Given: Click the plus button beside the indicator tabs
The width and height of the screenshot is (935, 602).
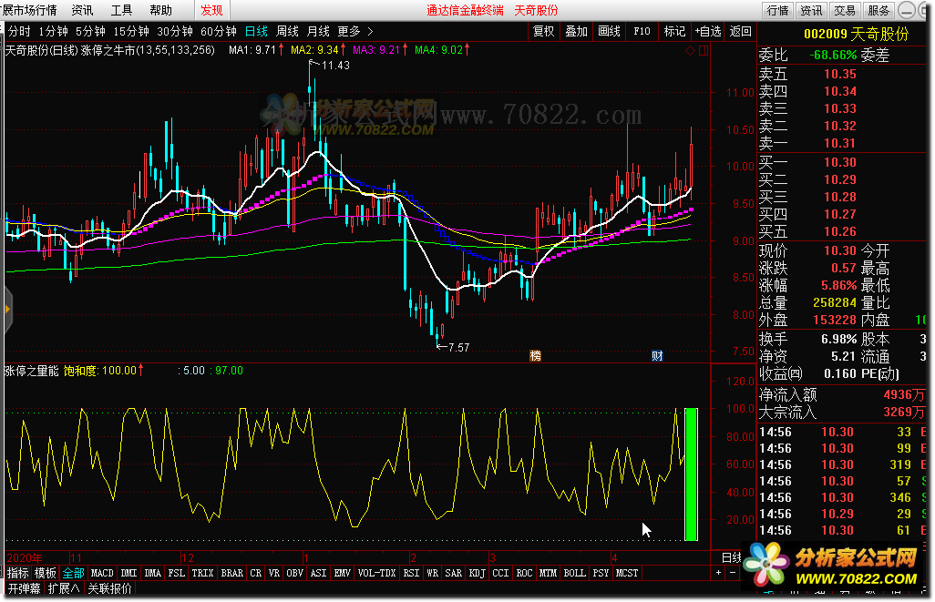Looking at the screenshot, I should click(x=718, y=573).
